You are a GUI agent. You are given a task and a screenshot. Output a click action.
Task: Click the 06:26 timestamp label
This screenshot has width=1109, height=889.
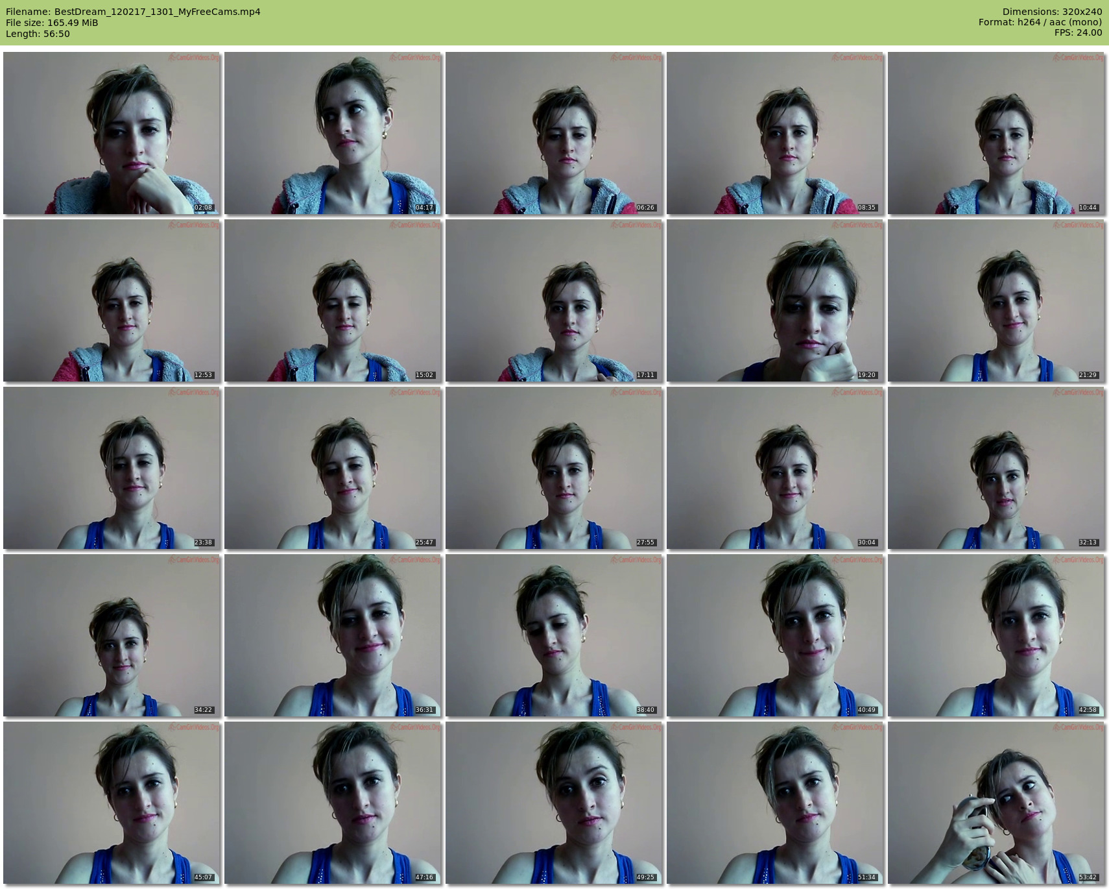[645, 208]
